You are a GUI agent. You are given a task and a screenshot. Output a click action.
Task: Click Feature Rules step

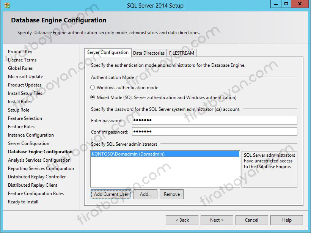21,127
